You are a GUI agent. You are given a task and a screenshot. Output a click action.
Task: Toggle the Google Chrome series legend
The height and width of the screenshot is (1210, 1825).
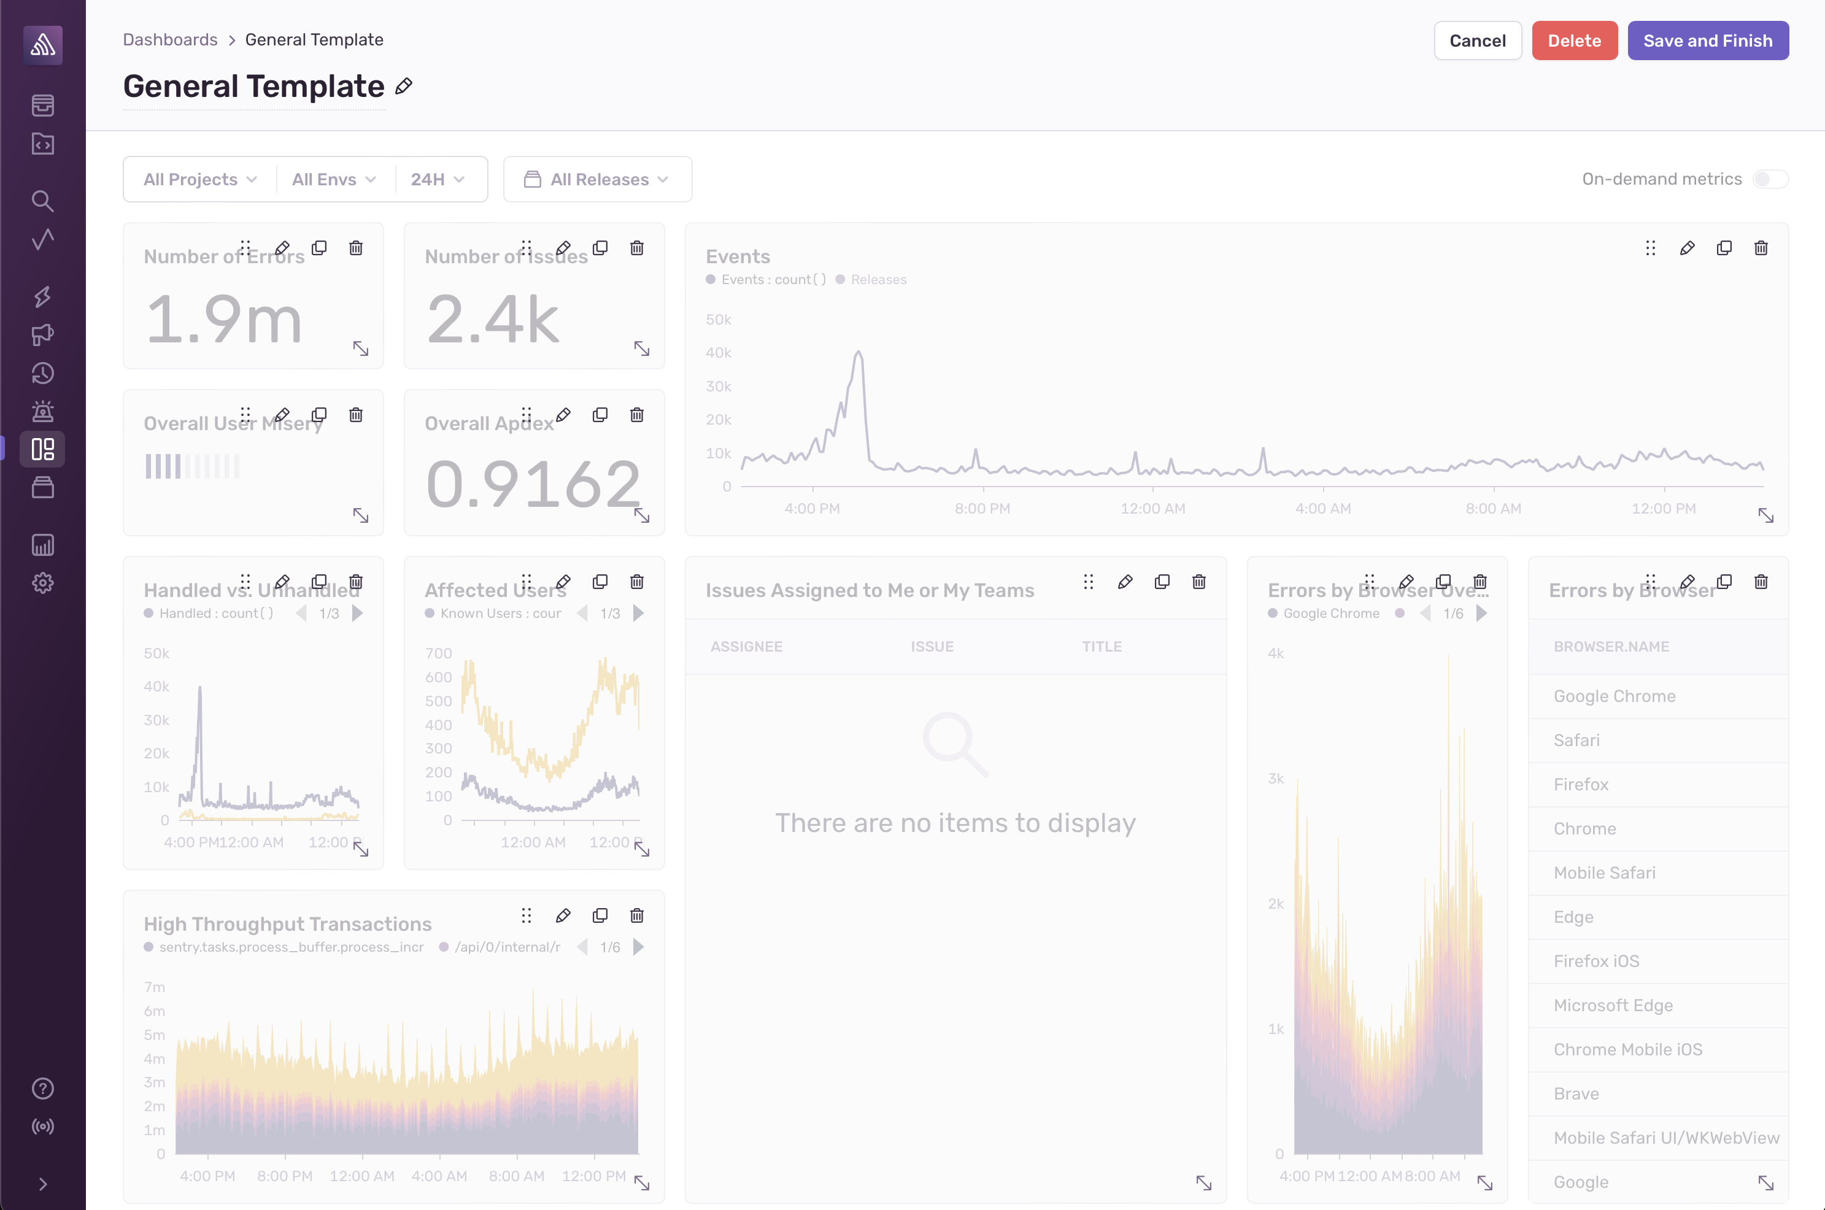(x=1330, y=614)
